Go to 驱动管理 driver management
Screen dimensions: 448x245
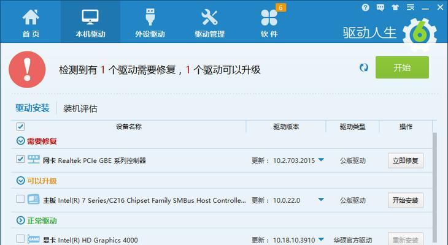coord(209,23)
